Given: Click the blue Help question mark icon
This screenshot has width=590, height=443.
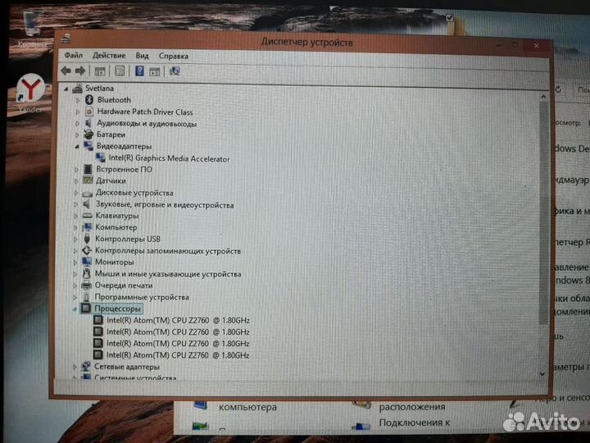Looking at the screenshot, I should pyautogui.click(x=139, y=71).
